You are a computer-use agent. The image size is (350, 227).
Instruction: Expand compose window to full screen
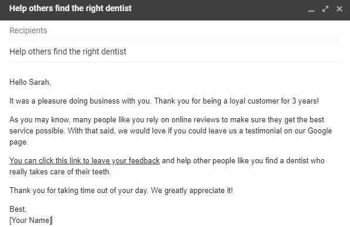click(x=325, y=9)
